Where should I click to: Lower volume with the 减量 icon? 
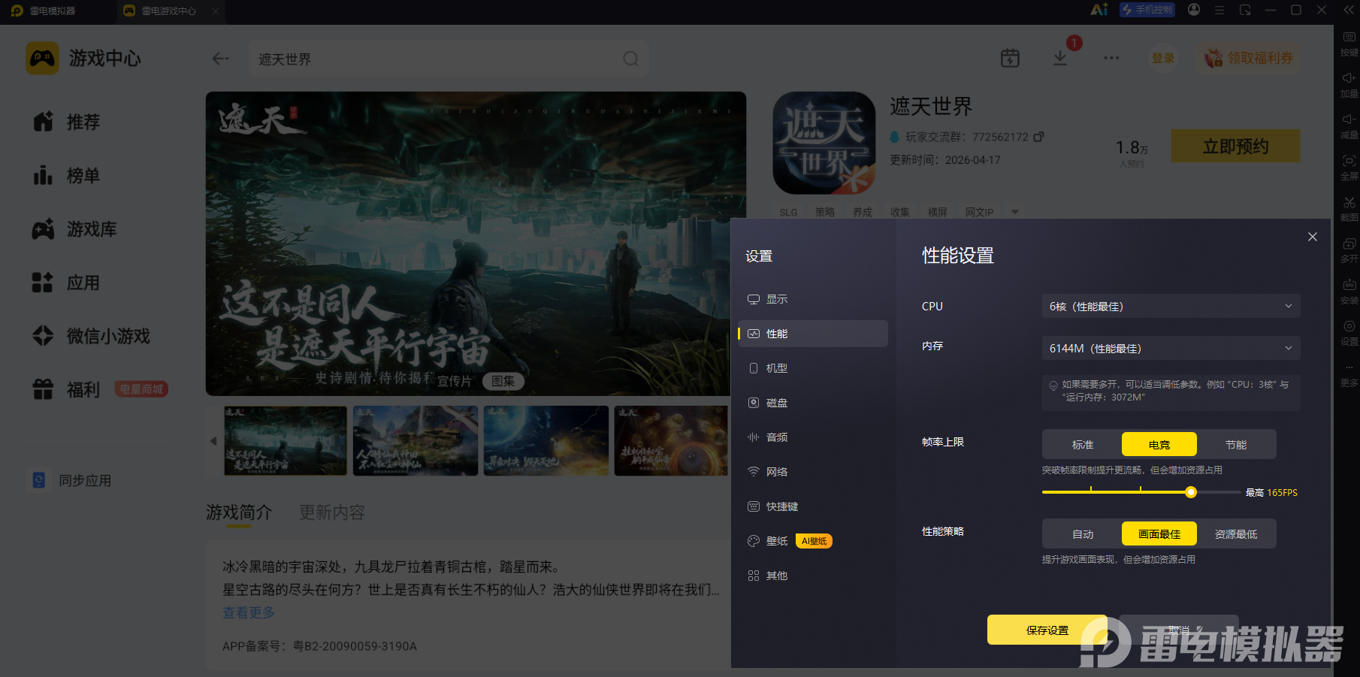1349,126
